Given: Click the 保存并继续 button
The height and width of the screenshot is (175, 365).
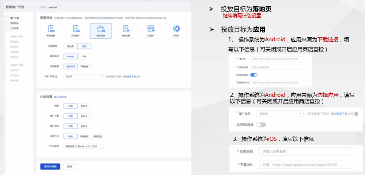Looking at the screenshot, I should coord(50,167).
